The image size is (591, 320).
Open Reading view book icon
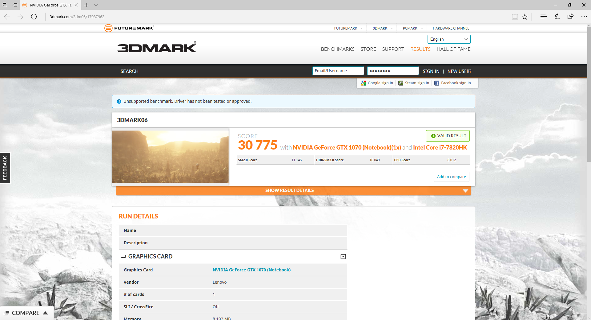[515, 17]
